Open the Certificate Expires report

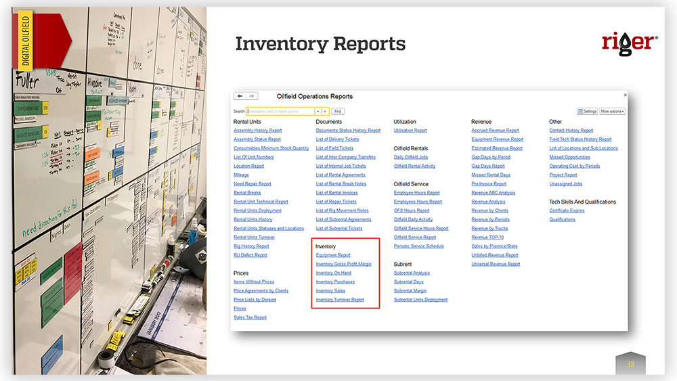point(567,210)
